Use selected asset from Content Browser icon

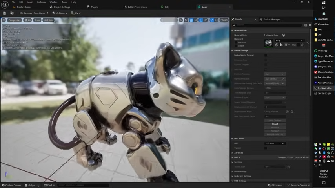[x=277, y=45]
